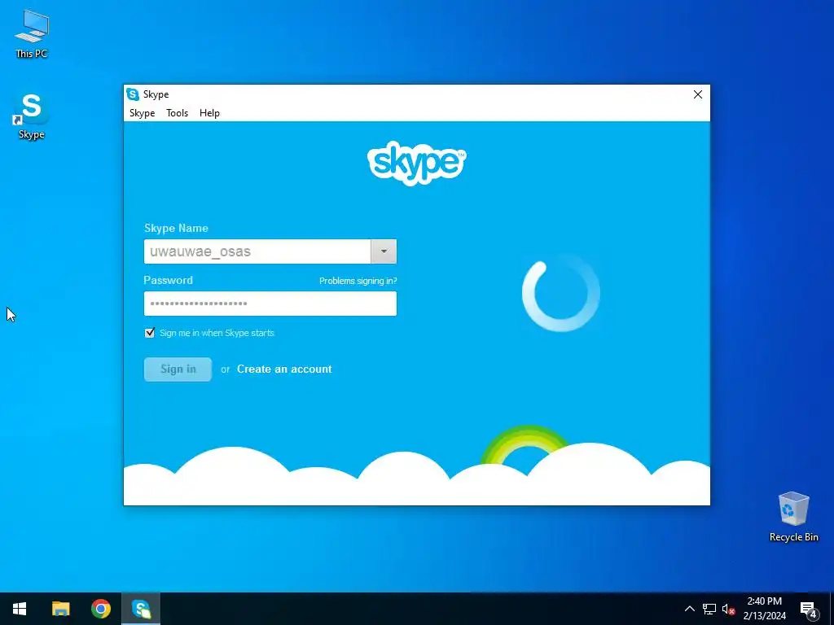Click into the Skype Name field
The height and width of the screenshot is (625, 834).
(257, 251)
